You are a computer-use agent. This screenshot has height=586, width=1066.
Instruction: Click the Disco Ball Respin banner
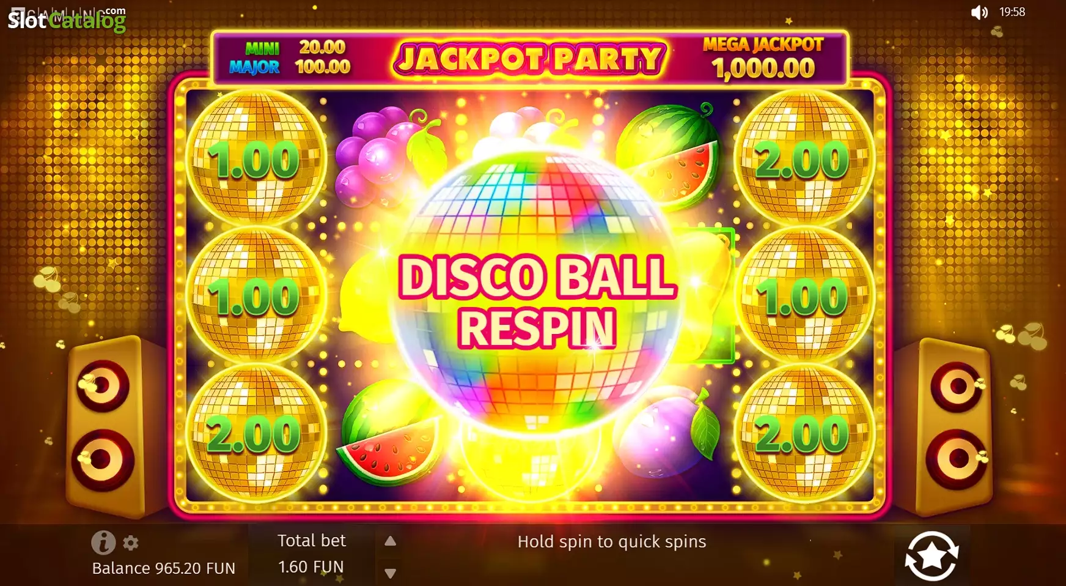(x=537, y=301)
